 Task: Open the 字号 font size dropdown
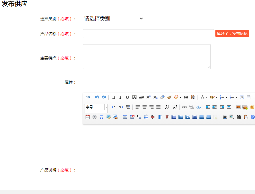pos(106,107)
